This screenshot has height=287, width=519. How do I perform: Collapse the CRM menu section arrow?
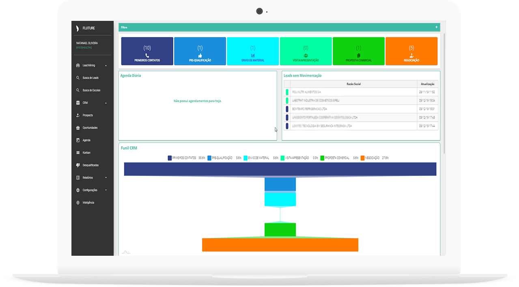(x=106, y=103)
